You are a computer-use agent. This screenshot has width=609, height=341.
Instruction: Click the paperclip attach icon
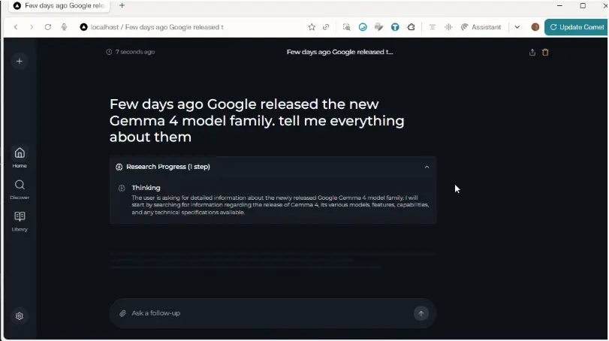pyautogui.click(x=122, y=313)
